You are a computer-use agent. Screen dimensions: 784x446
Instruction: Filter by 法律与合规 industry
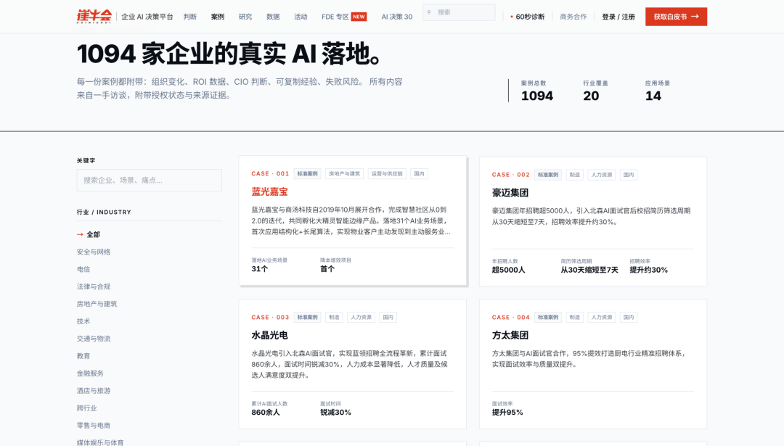[94, 286]
